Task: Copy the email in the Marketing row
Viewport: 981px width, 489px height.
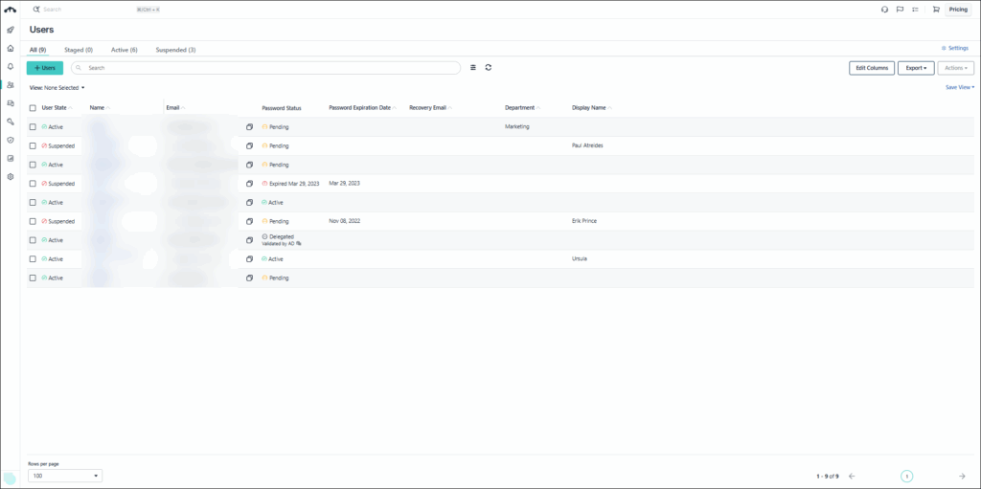Action: click(249, 127)
